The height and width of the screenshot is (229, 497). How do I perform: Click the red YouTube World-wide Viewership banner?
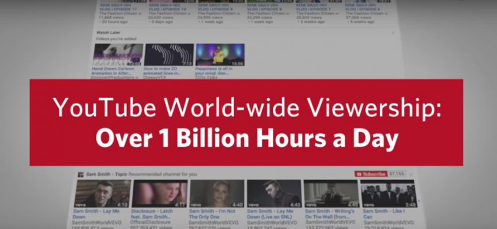coord(246,123)
